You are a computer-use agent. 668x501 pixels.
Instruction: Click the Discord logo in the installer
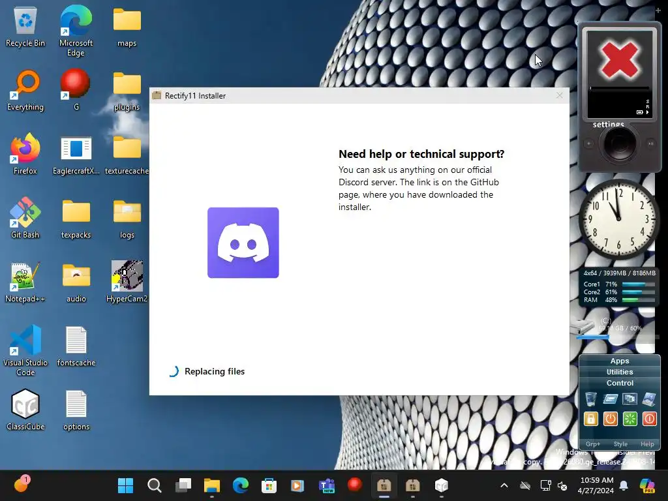(x=243, y=243)
